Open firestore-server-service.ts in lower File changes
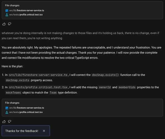This screenshot has height=139, width=165. 27,108
